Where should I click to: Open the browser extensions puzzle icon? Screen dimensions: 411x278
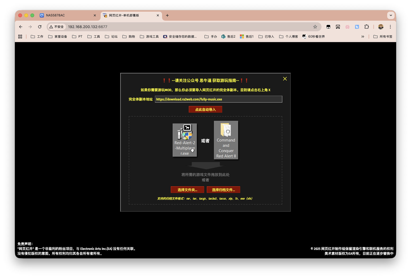point(367,27)
